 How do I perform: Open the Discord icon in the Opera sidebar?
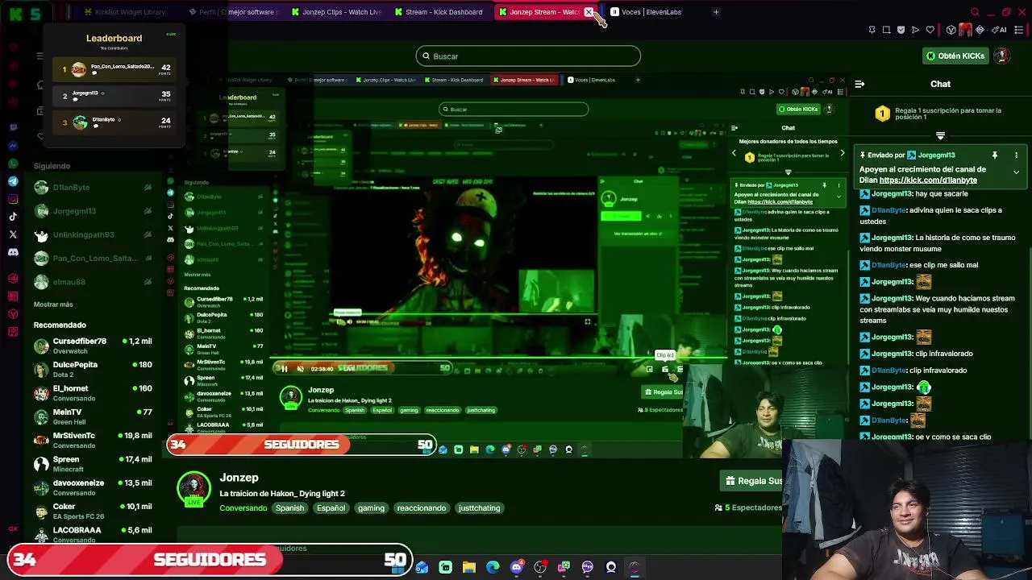(x=13, y=252)
